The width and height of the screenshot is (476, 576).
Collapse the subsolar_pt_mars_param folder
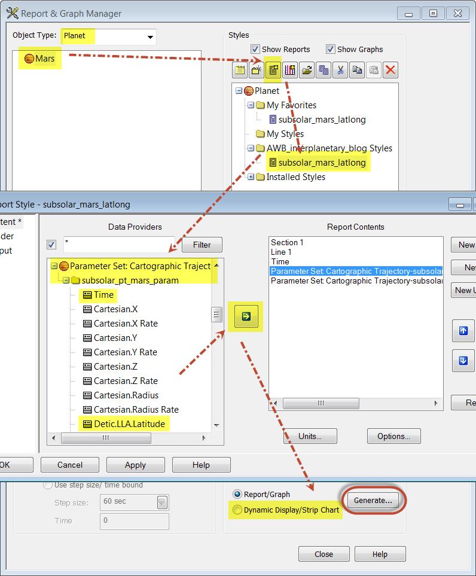[66, 281]
